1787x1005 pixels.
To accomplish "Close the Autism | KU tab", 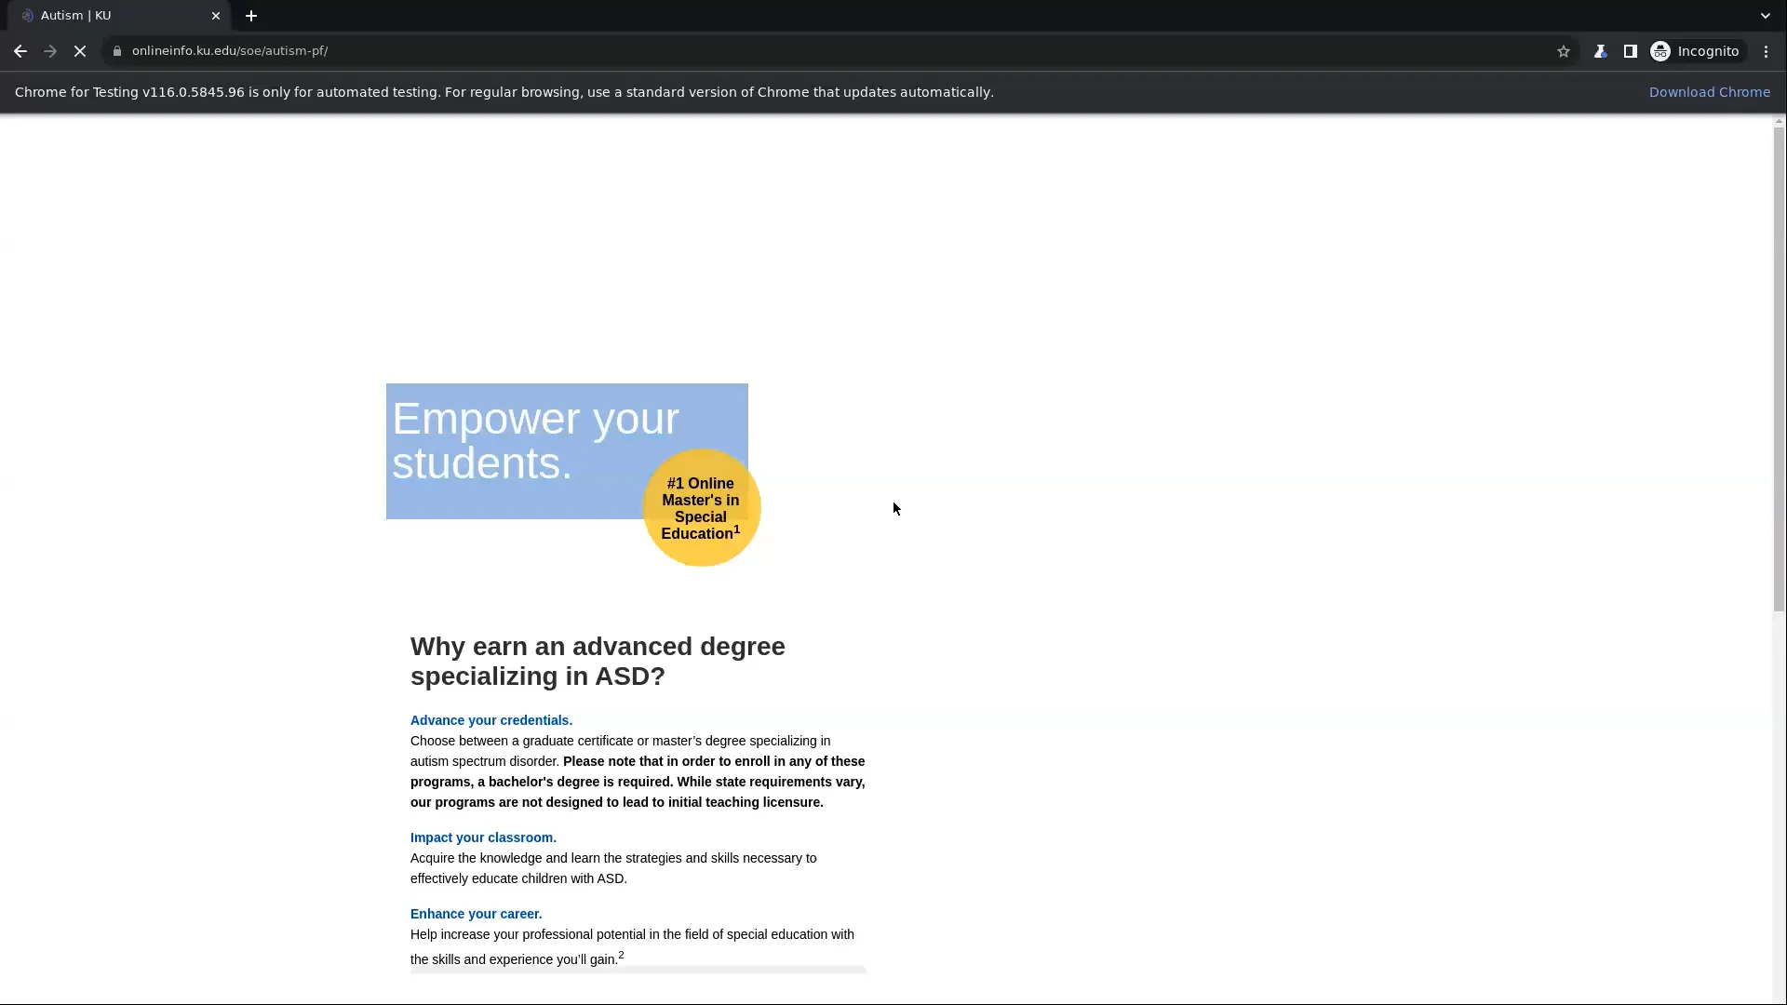I will coord(216,16).
